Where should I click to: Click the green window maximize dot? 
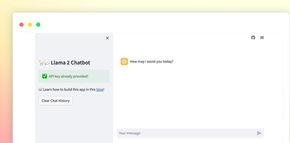click(38, 25)
